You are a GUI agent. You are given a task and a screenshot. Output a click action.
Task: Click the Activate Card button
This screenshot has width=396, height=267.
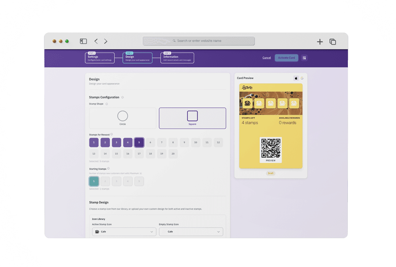click(x=286, y=57)
